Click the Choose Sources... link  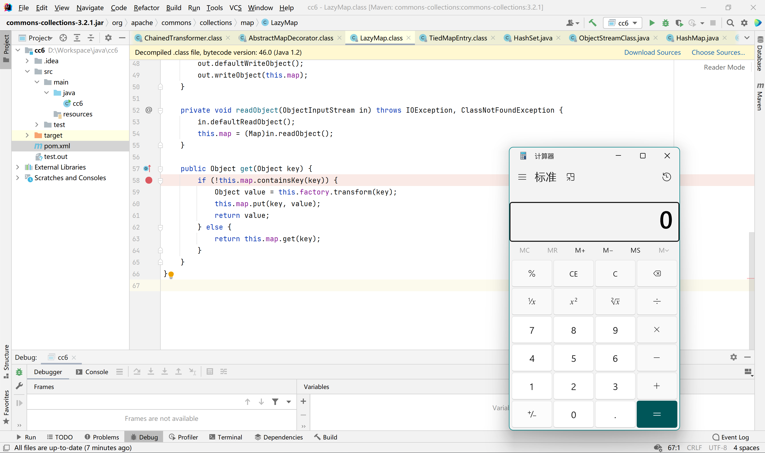point(718,52)
